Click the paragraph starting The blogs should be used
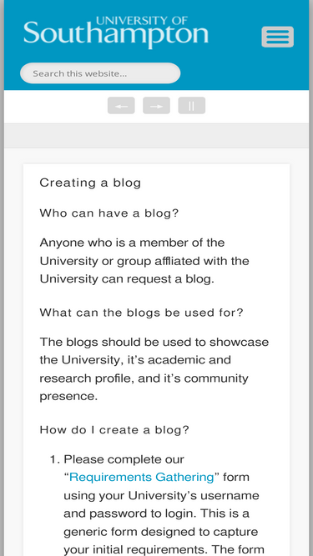 click(154, 369)
